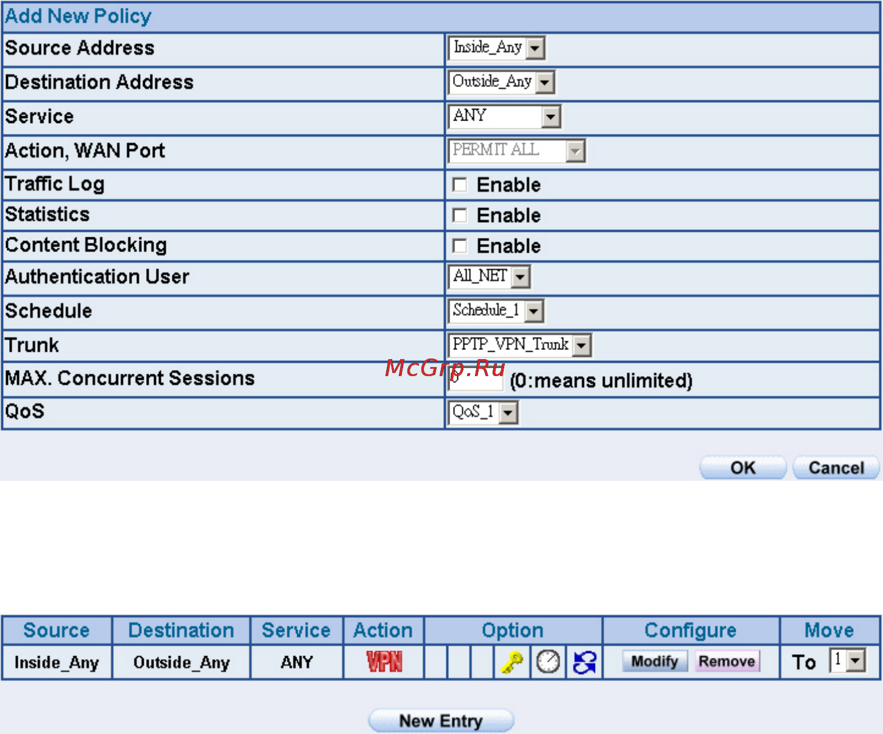883x734 pixels.
Task: Click the Trunk row label
Action: (32, 345)
